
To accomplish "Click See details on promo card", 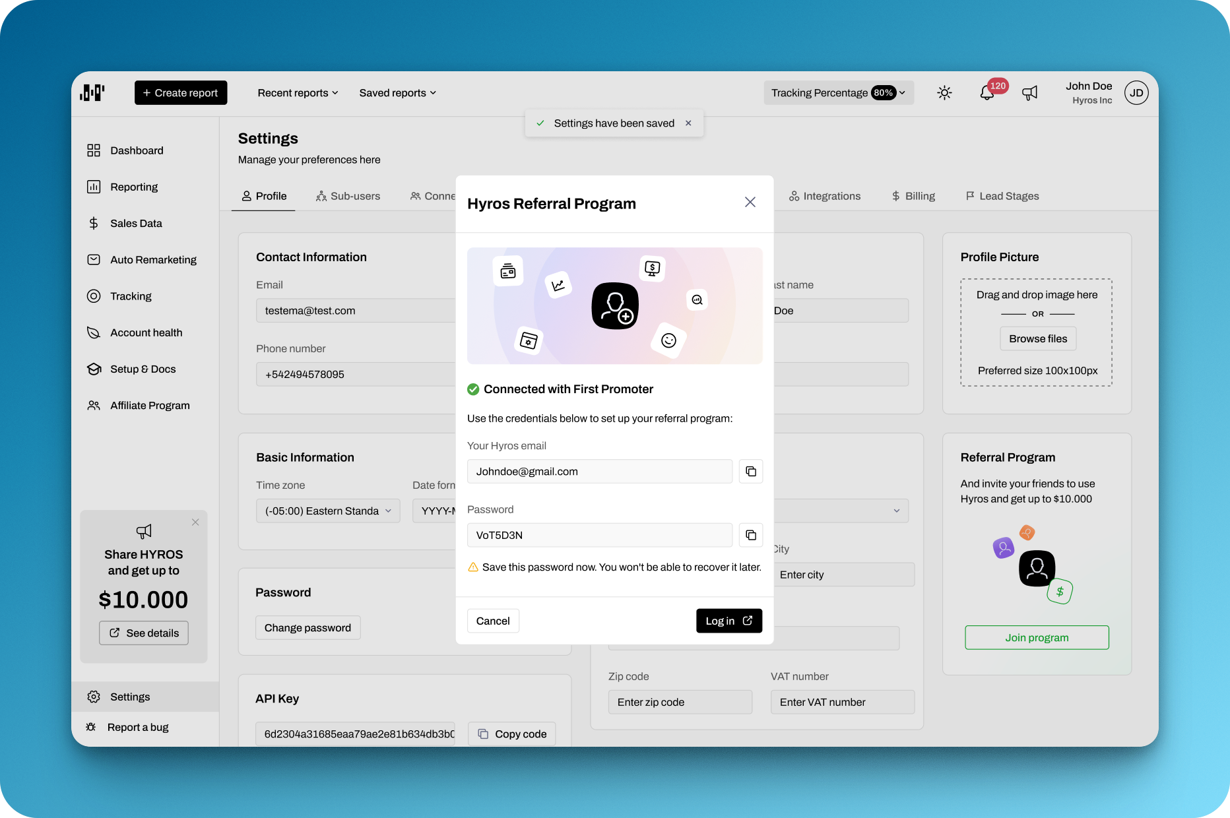I will click(144, 633).
